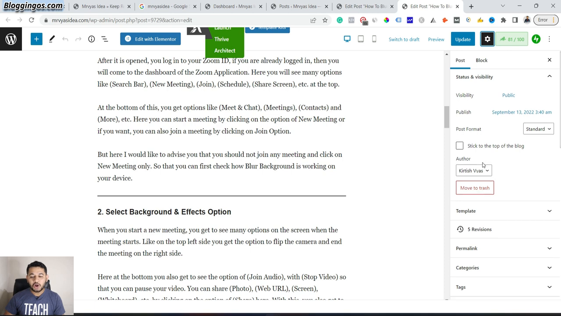561x316 pixels.
Task: Open the Post Format Standard dropdown
Action: pyautogui.click(x=538, y=129)
